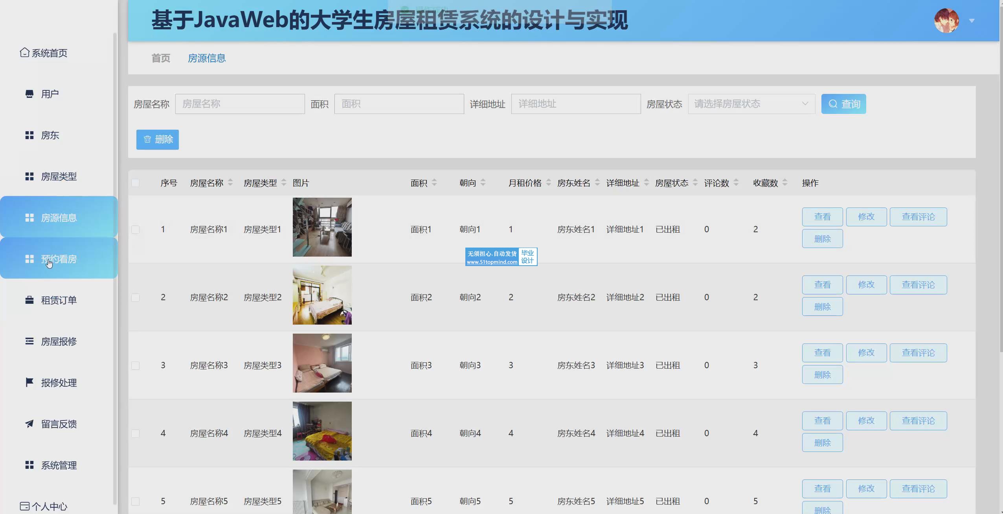Tick the checkbox for row 房屋名称3
Viewport: 1003px width, 514px height.
(135, 365)
